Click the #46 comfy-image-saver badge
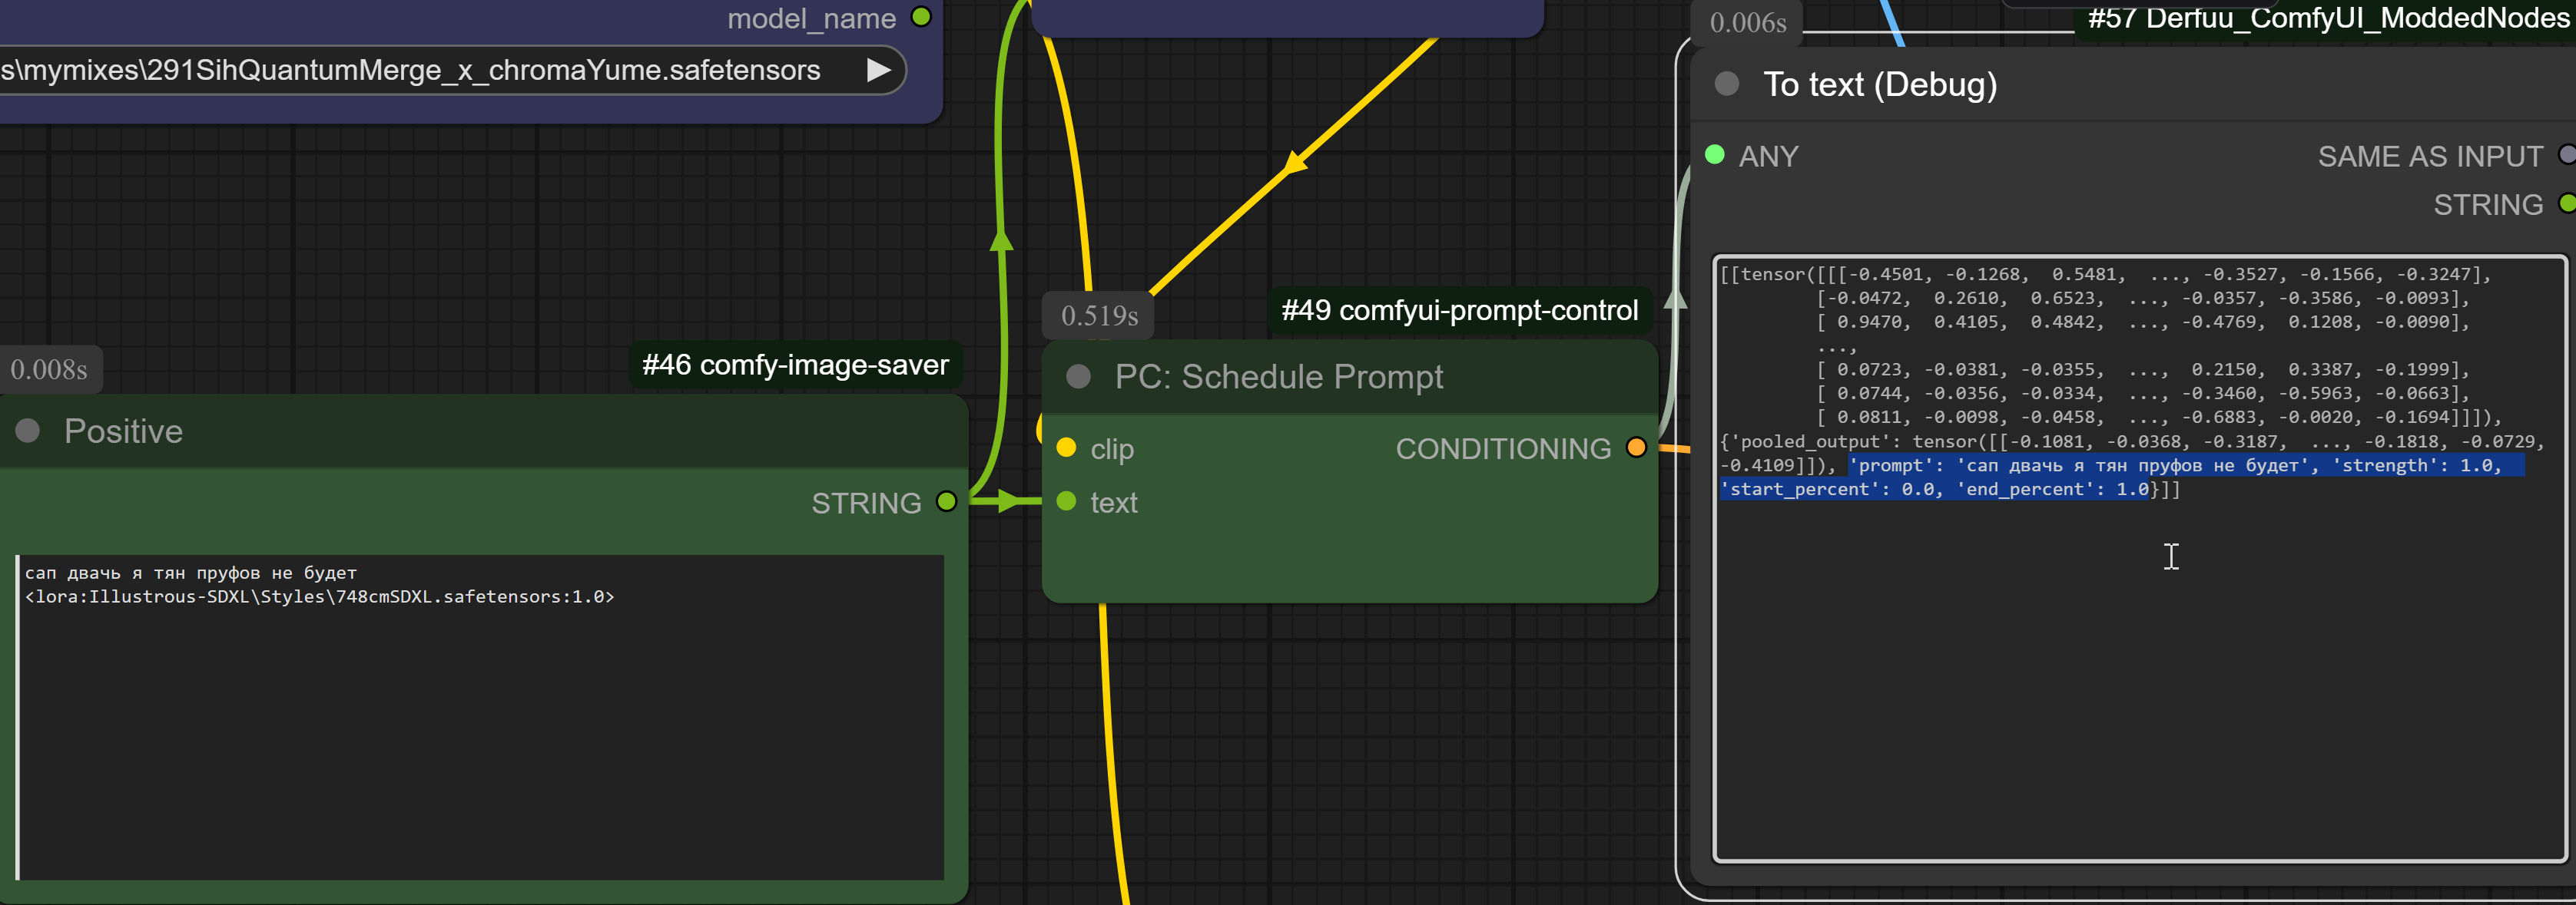 [x=795, y=365]
